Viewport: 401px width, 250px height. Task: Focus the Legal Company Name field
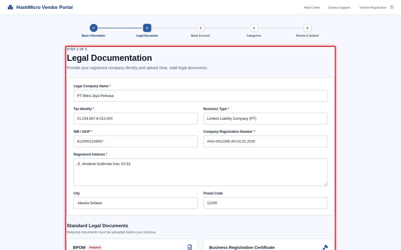click(200, 96)
